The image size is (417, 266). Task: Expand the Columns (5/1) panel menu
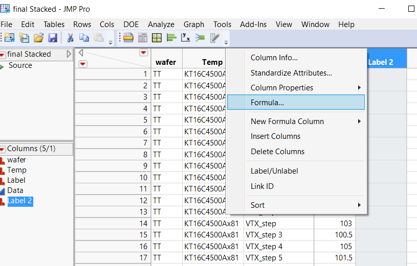coord(3,149)
